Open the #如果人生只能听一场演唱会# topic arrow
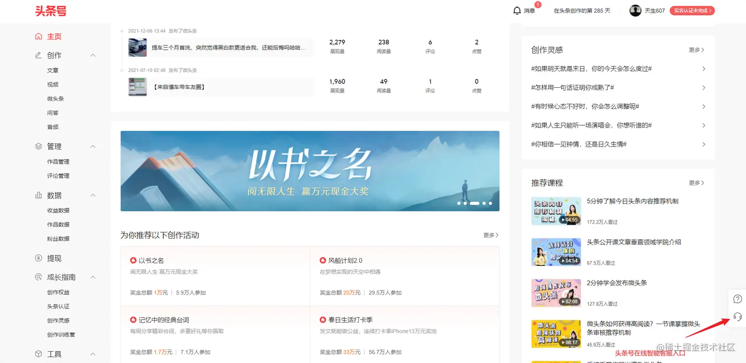 (x=704, y=126)
